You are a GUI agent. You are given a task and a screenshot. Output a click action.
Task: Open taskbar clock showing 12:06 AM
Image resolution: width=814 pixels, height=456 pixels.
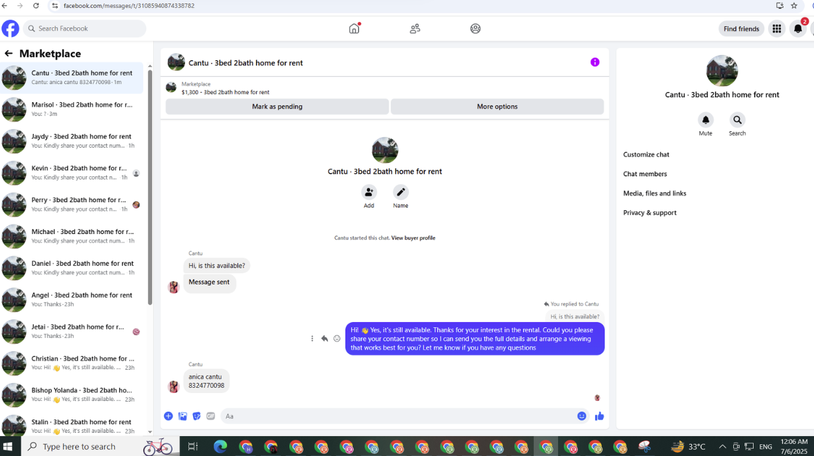[x=794, y=447]
